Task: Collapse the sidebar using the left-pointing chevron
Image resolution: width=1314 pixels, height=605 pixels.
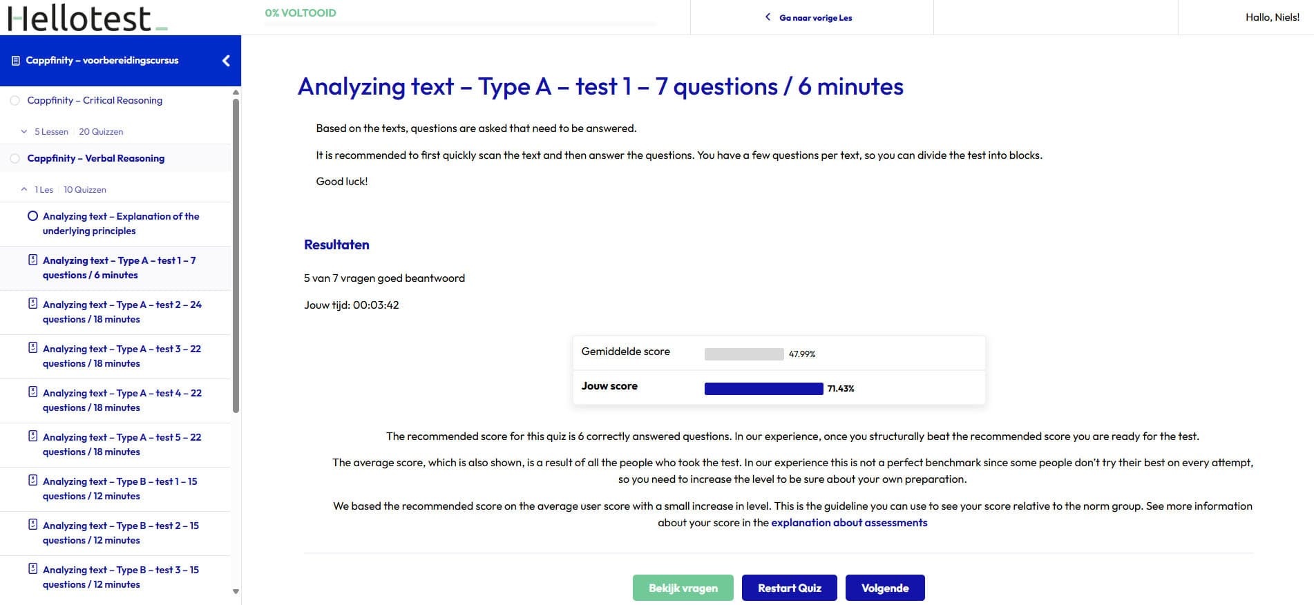Action: pos(225,61)
